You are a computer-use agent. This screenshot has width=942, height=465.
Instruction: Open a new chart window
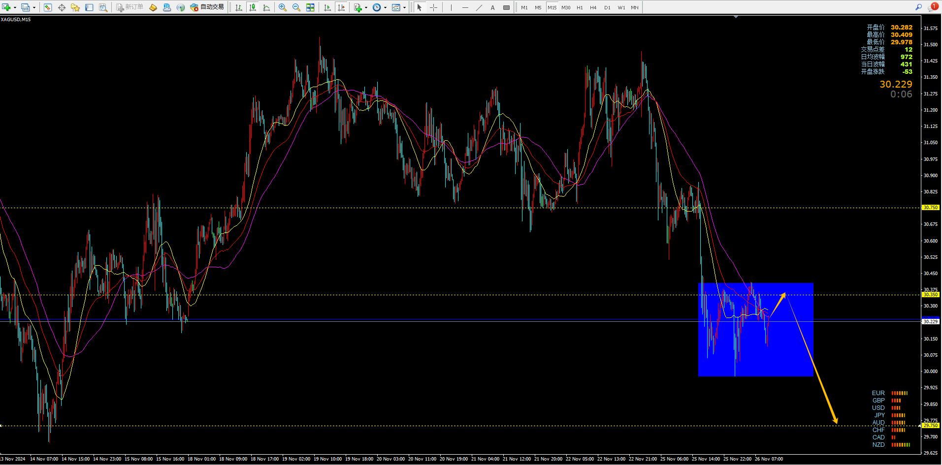tap(6, 7)
